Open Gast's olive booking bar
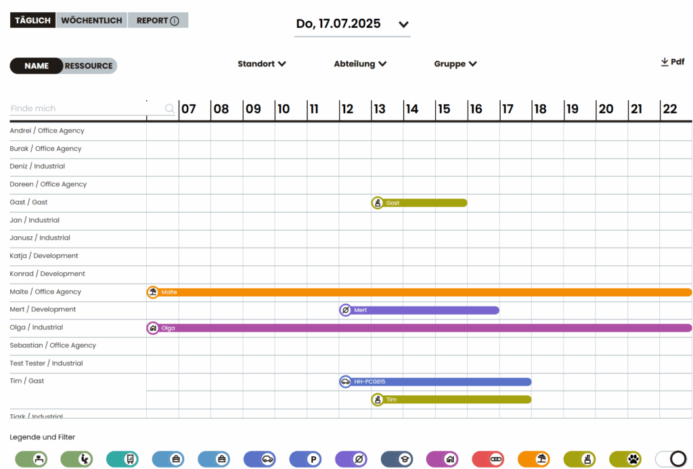The height and width of the screenshot is (469, 693). point(420,203)
